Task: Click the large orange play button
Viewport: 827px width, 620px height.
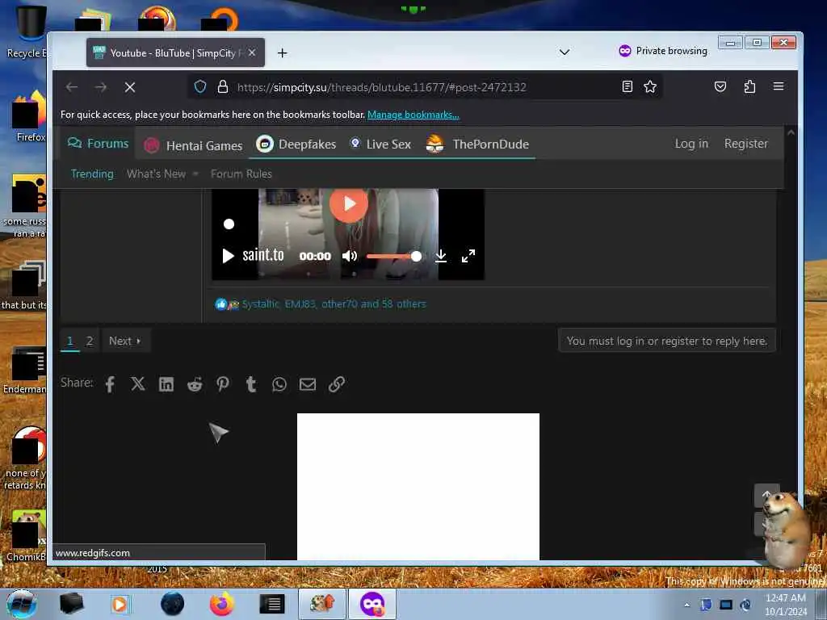Action: (349, 203)
